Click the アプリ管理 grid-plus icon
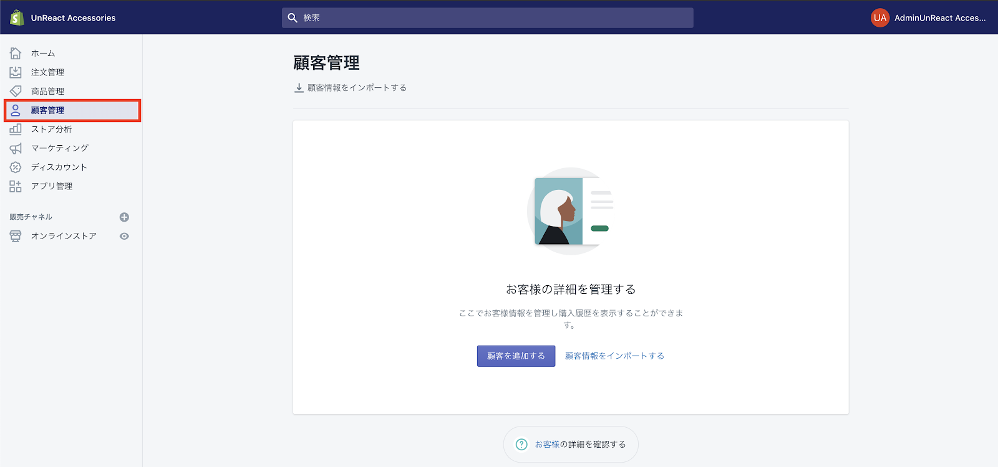Screen dimensions: 998x467 (16, 186)
